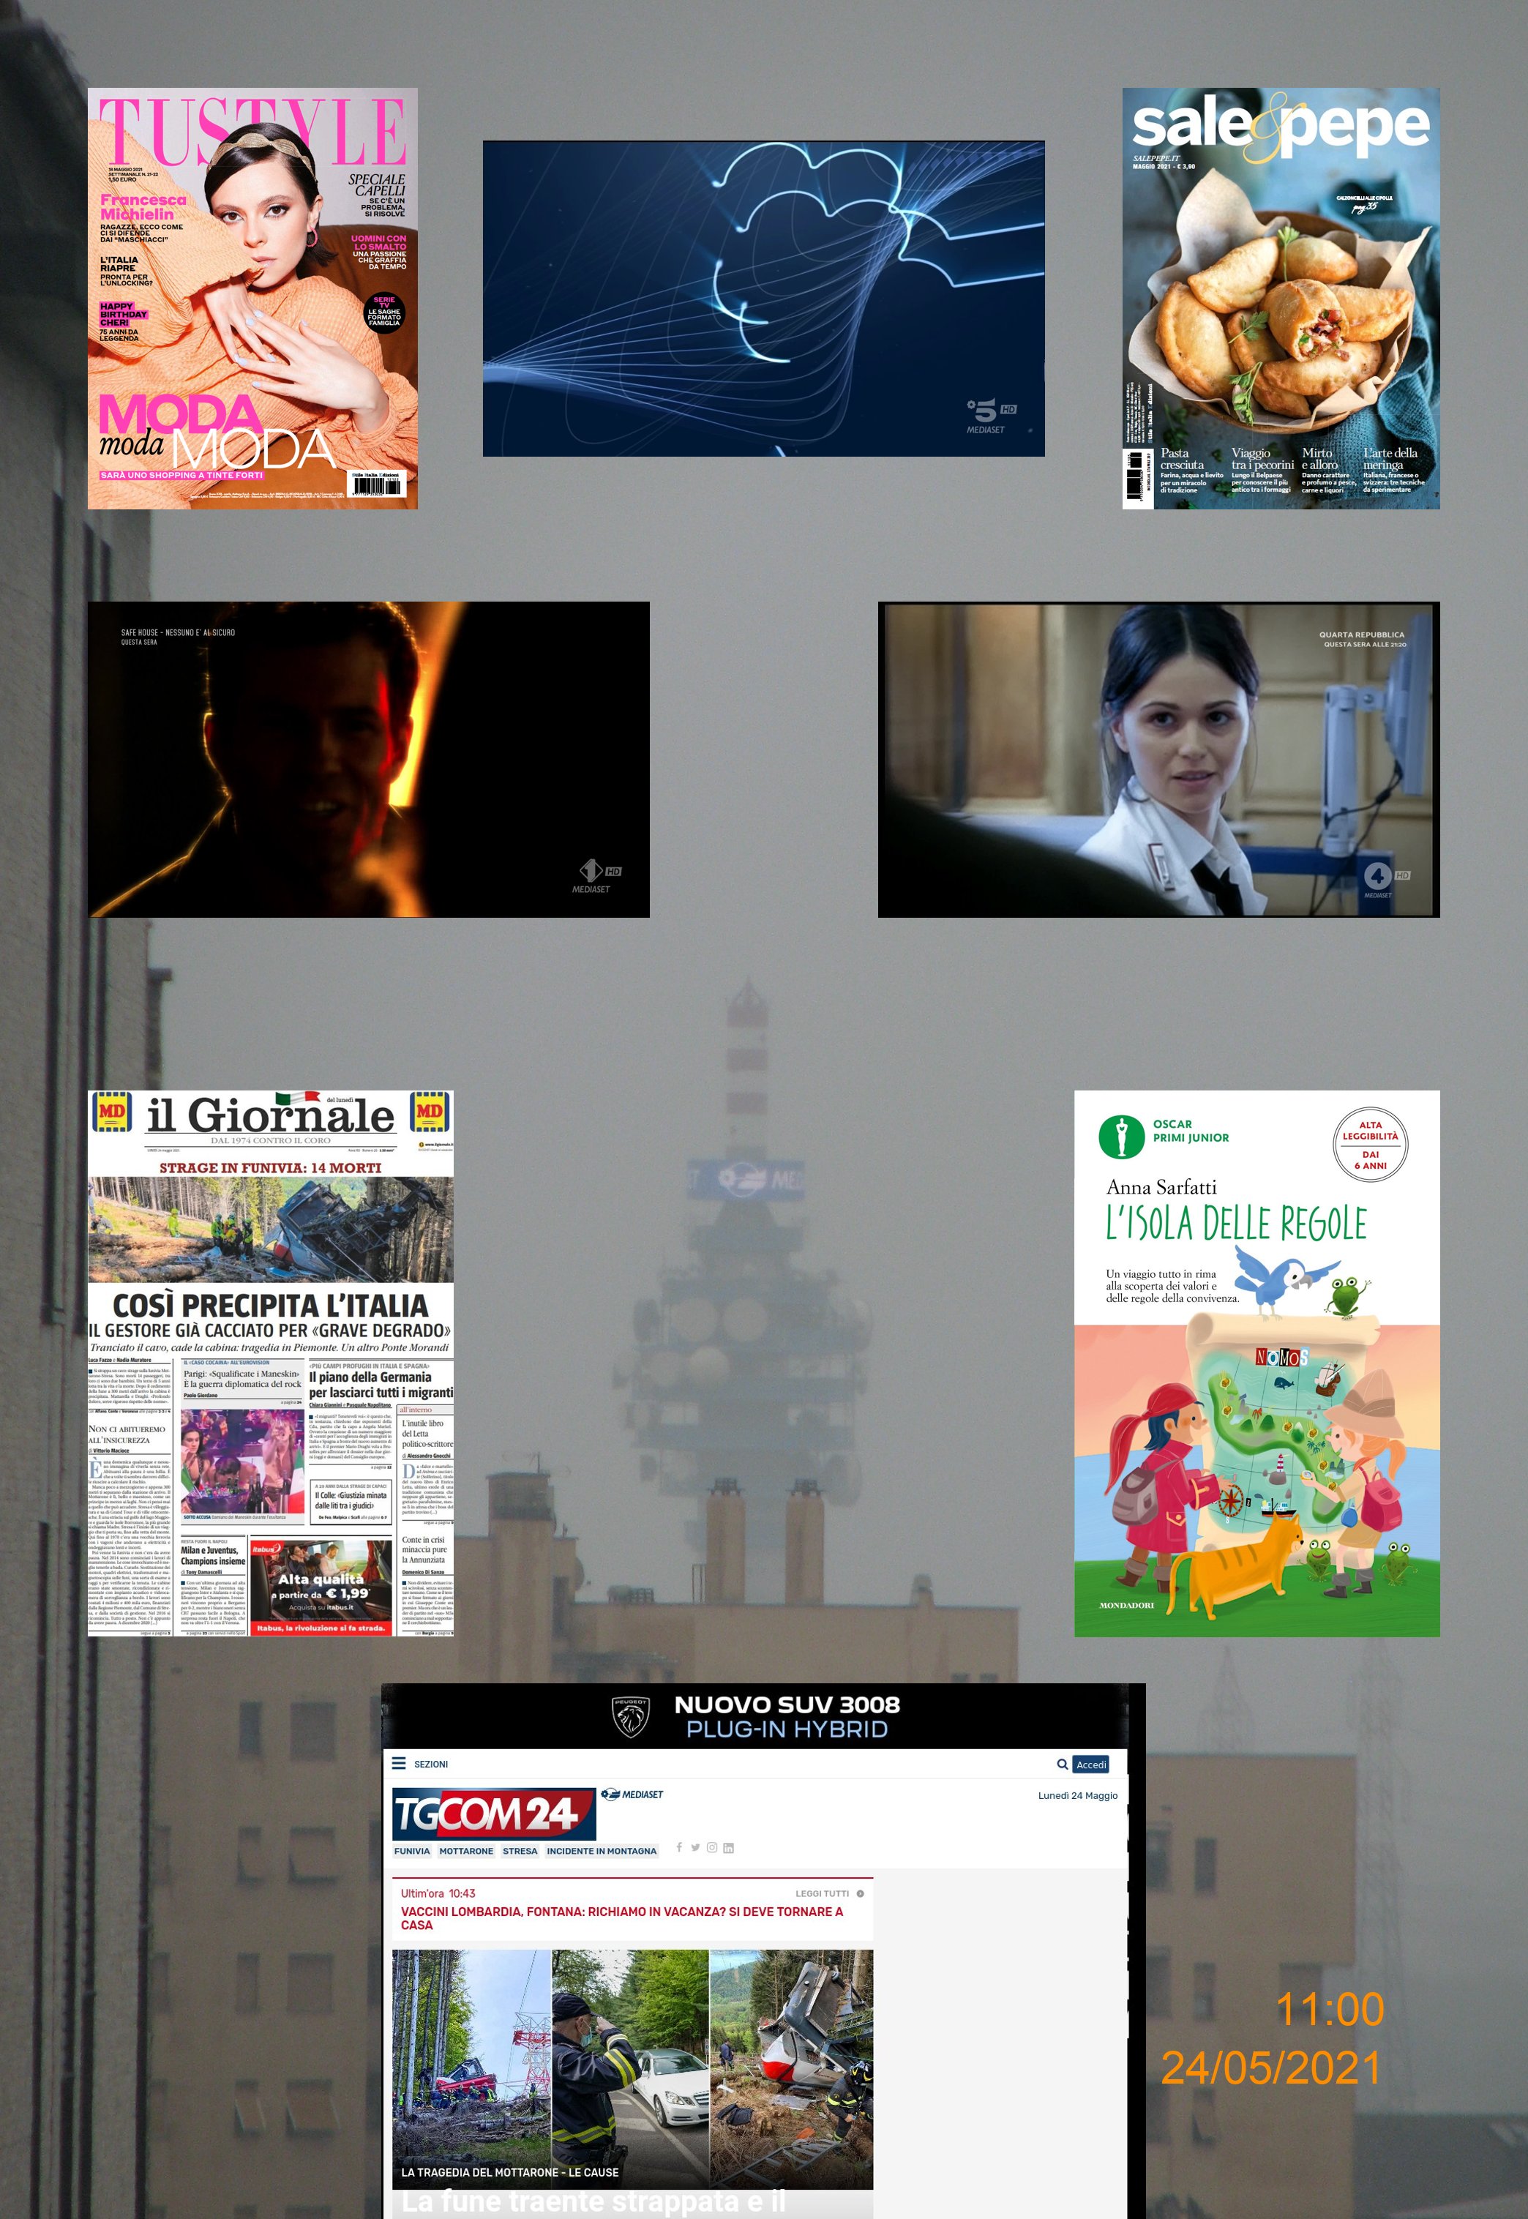Click the Mediaset logo beside TGCOM24
1528x2219 pixels.
(632, 1794)
